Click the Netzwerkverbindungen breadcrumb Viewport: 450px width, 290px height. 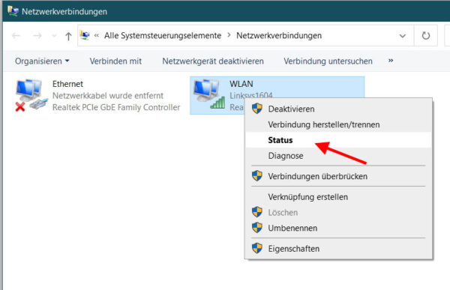coord(279,35)
